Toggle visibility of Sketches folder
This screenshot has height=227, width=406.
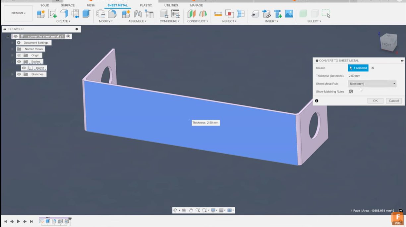pyautogui.click(x=19, y=74)
